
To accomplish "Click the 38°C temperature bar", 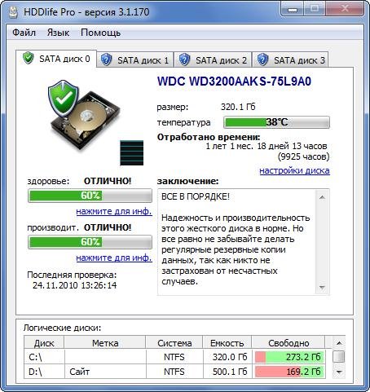I will tap(276, 122).
